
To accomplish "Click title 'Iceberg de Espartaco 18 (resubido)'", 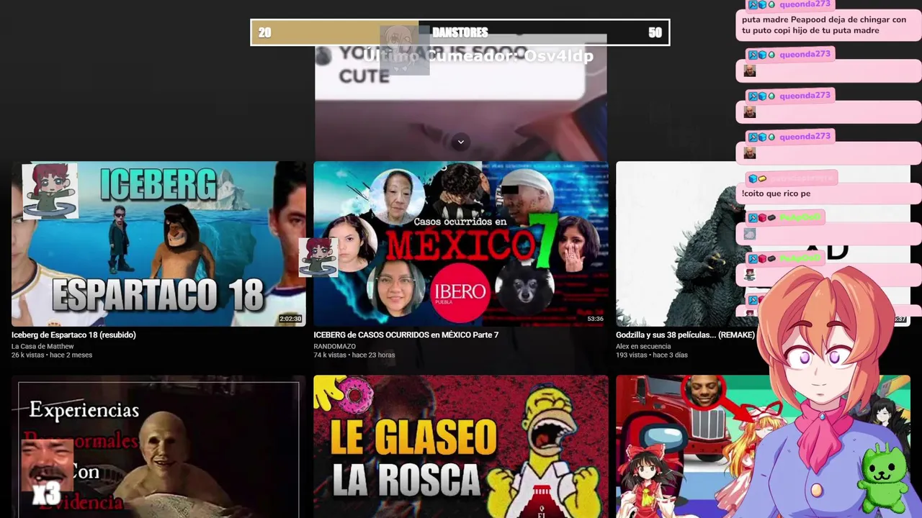I will [73, 335].
